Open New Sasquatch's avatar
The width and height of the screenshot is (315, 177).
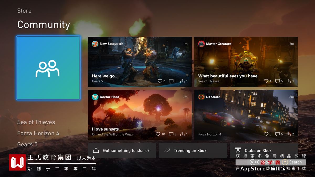(95, 44)
